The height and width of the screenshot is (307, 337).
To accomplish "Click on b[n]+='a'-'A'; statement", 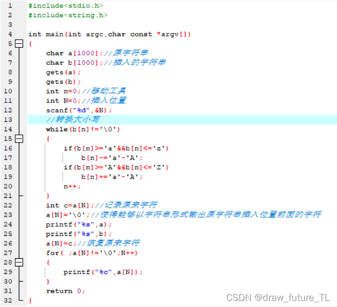I will (112, 177).
